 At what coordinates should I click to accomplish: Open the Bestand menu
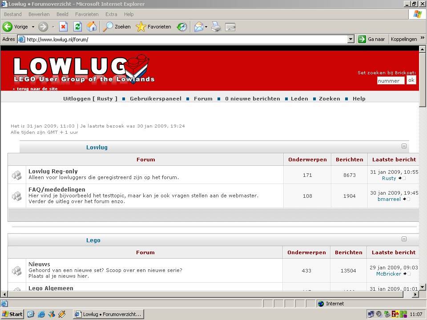(x=13, y=14)
